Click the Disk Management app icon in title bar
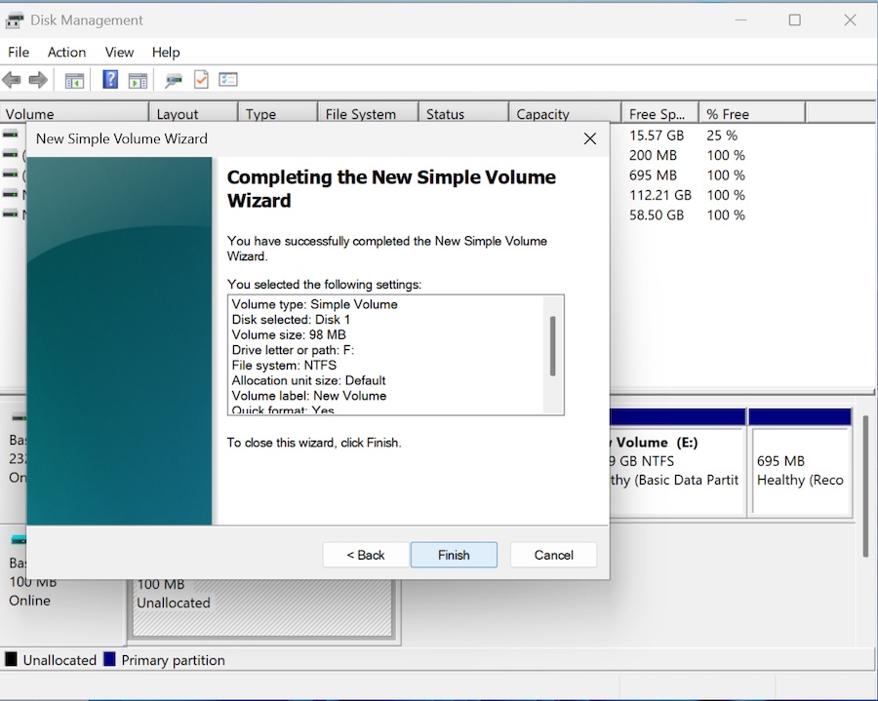Screen dimensions: 878x701 pos(15,19)
